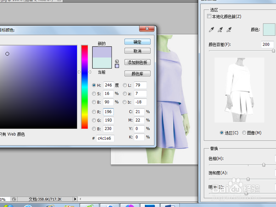The width and height of the screenshot is (276, 207).
Task: Select the add-to-sample eyedropper tool
Action: pyautogui.click(x=220, y=30)
